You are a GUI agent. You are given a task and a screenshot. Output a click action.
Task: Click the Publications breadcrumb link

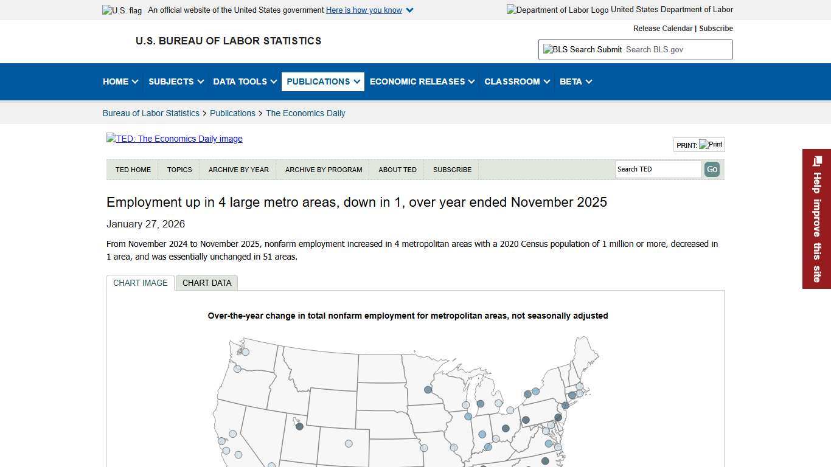pyautogui.click(x=232, y=113)
